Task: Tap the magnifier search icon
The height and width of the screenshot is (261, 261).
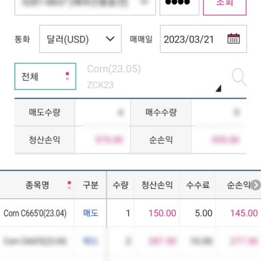Action: pos(239,77)
